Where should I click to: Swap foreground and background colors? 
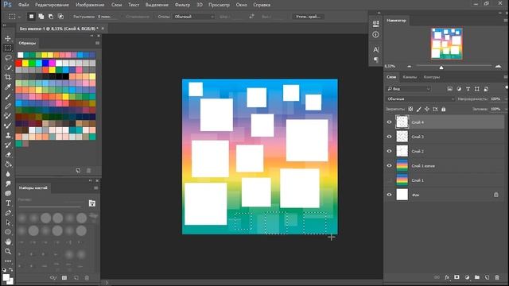pyautogui.click(x=11, y=269)
